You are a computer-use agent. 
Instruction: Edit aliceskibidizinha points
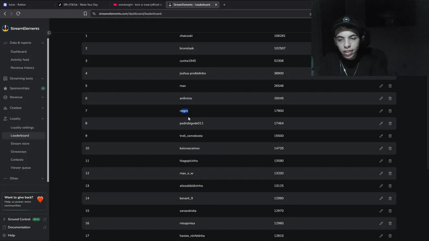click(x=381, y=186)
